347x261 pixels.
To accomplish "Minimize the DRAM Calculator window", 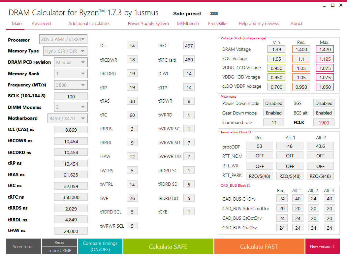I will click(x=325, y=6).
